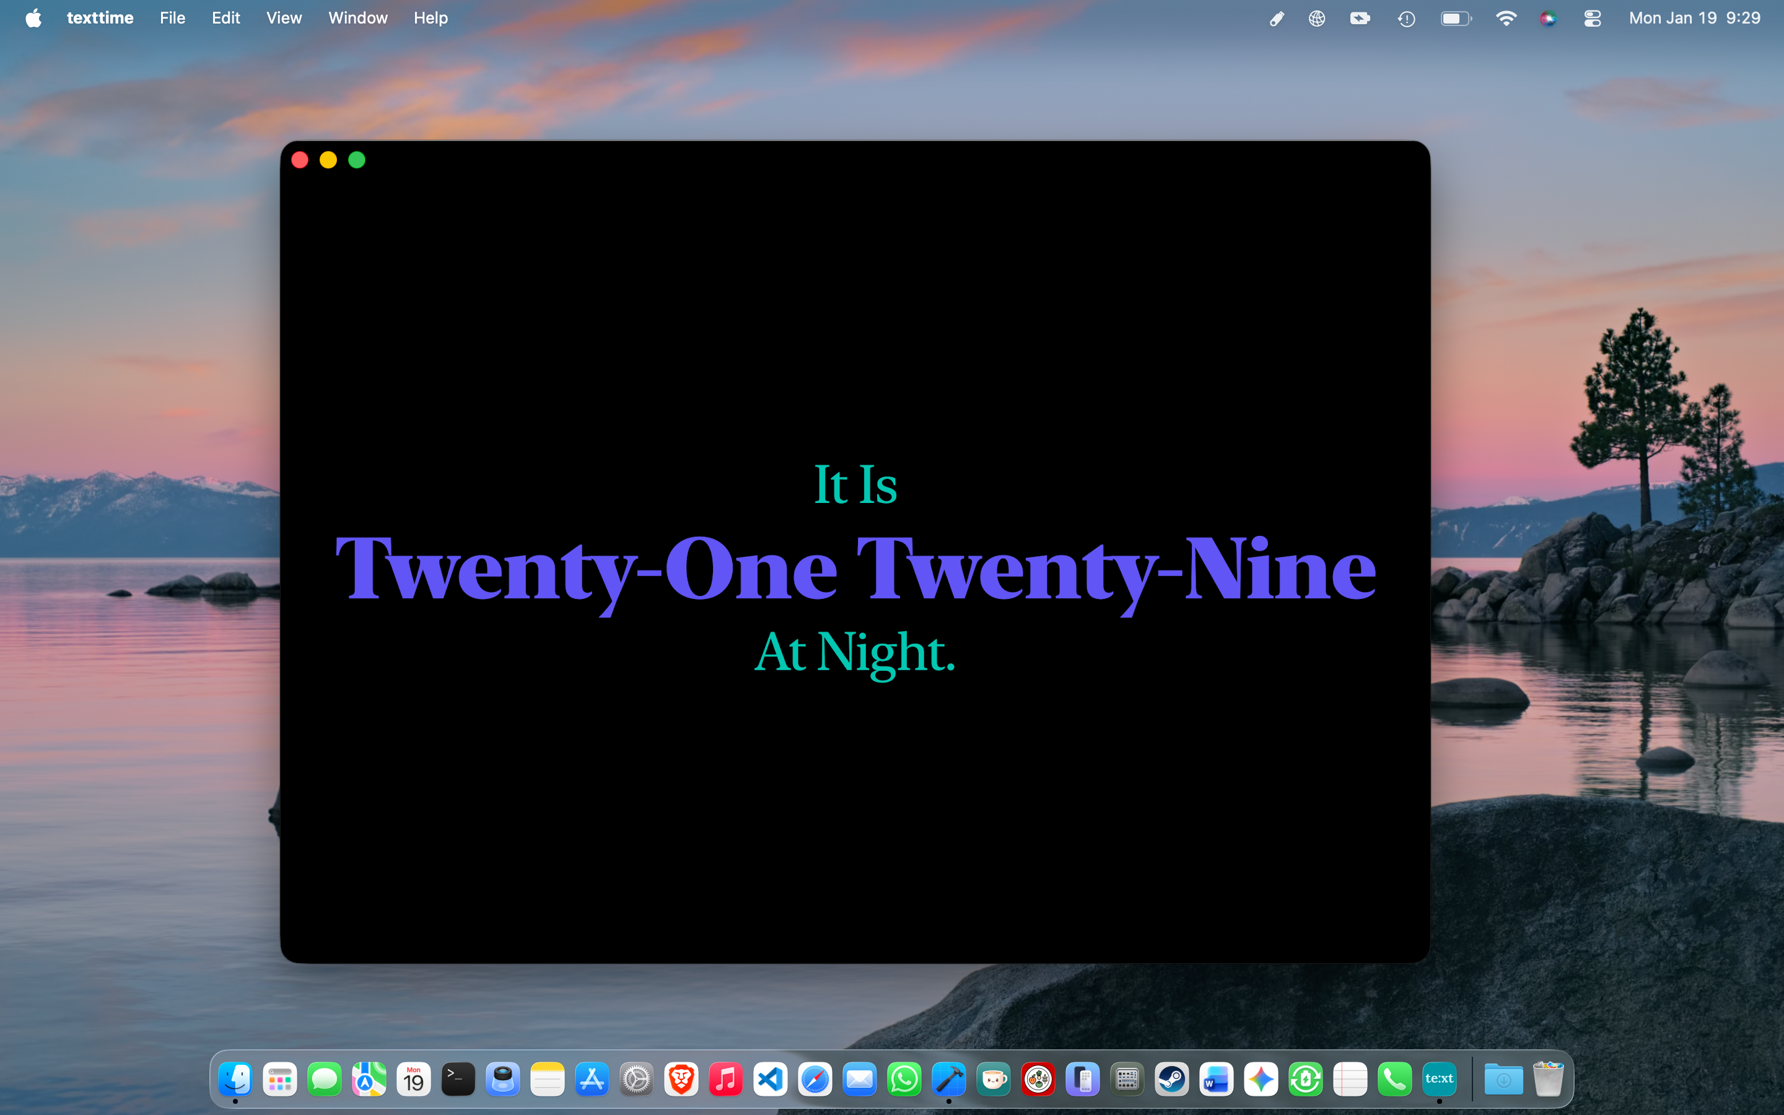Screen dimensions: 1784x1115
Task: Open Phone app from the Dock
Action: point(1395,1080)
